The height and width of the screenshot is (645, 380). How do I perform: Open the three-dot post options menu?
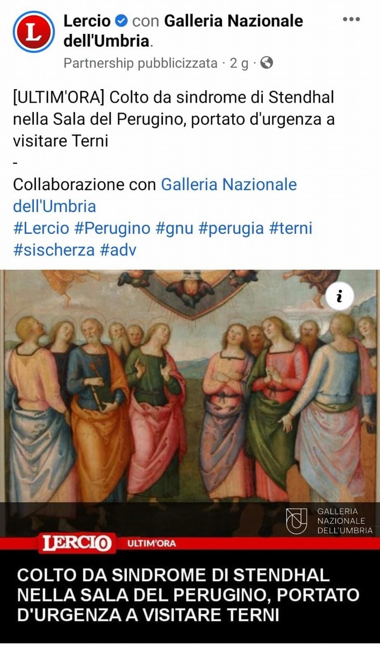point(351,19)
